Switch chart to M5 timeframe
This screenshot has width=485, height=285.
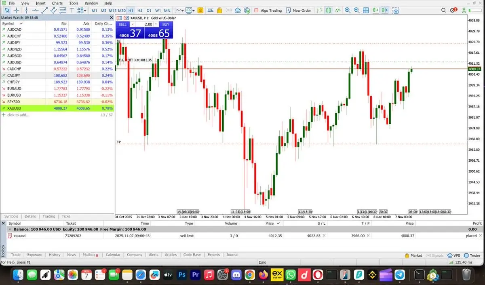[103, 10]
